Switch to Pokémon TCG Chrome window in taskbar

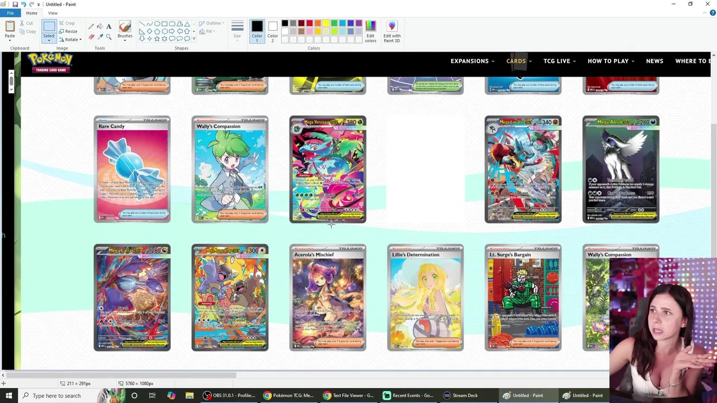[289, 396]
